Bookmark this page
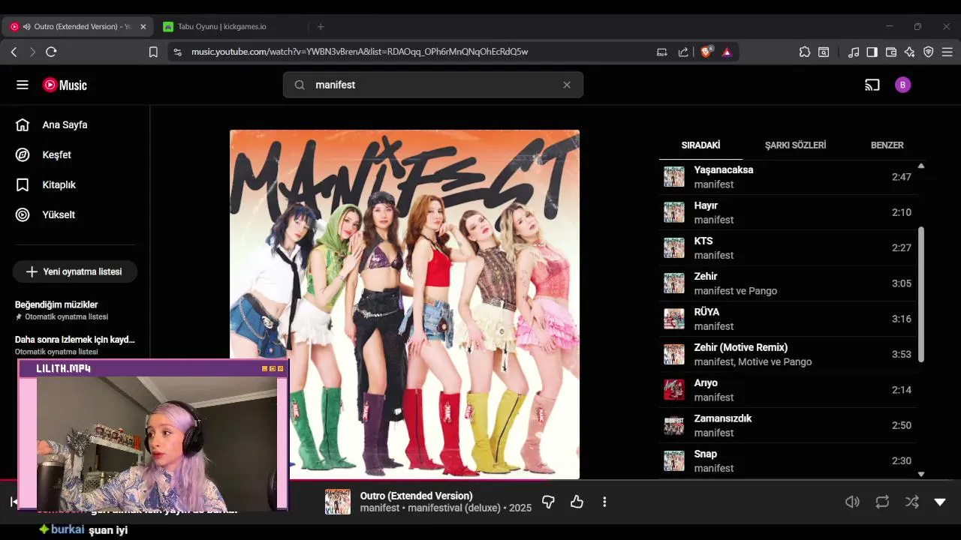The image size is (961, 540). pos(153,52)
